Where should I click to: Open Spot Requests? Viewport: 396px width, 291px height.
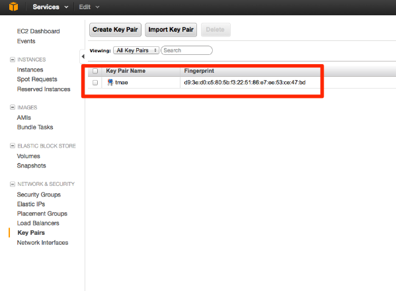point(37,79)
